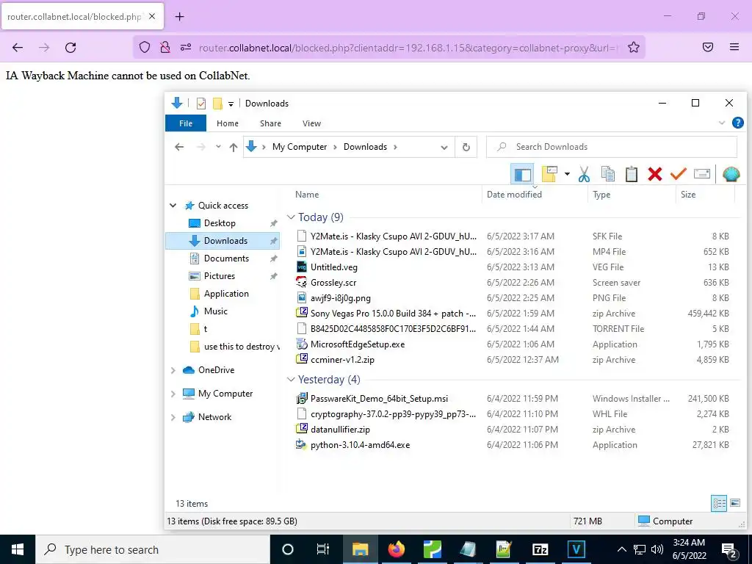Toggle the navigation pane button in toolbar
This screenshot has width=752, height=564.
point(522,174)
